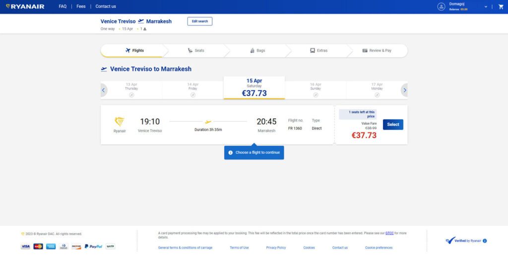Open the shopping cart icon

pos(501,6)
